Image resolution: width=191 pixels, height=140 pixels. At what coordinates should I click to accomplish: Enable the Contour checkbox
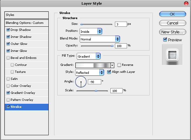point(12,65)
